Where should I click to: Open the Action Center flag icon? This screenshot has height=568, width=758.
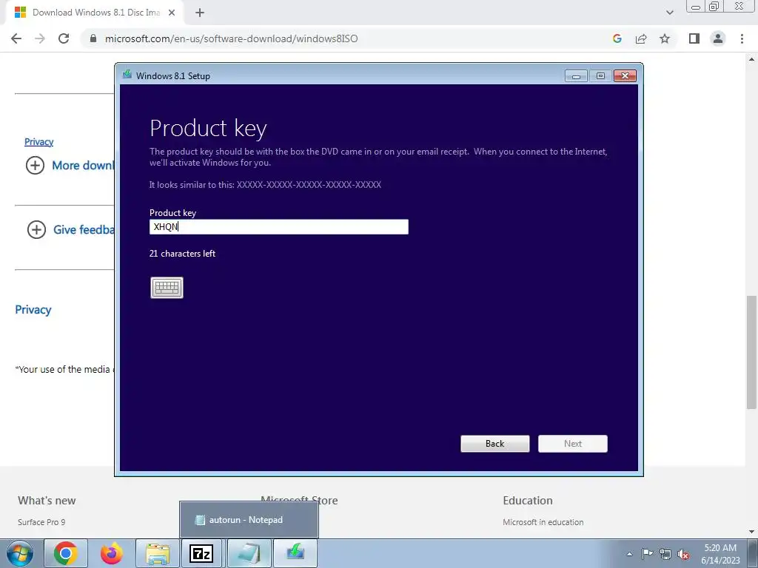[647, 554]
